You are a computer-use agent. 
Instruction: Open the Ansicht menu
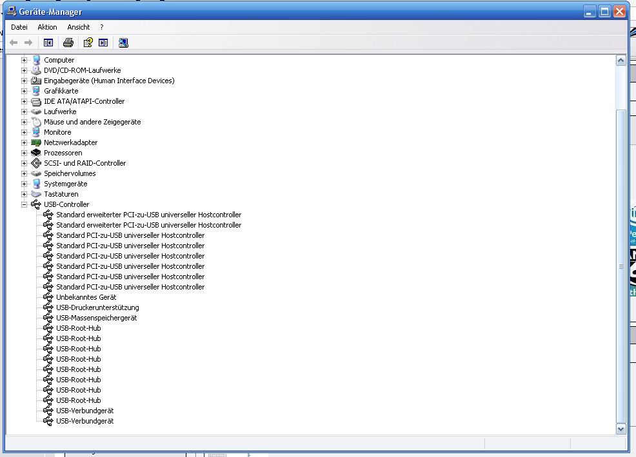coord(78,27)
